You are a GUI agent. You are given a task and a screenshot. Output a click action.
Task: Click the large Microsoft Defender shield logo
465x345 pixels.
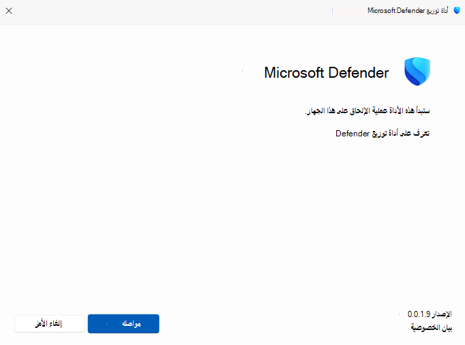pos(417,71)
